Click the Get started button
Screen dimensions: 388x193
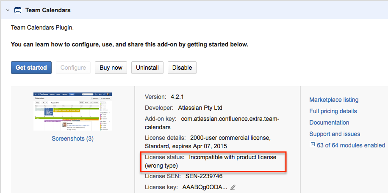click(x=31, y=68)
